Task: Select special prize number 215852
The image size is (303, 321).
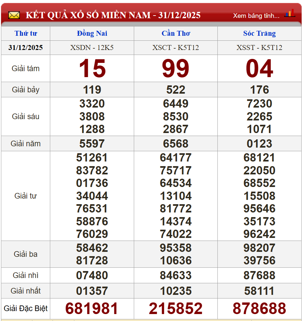Action: [176, 308]
